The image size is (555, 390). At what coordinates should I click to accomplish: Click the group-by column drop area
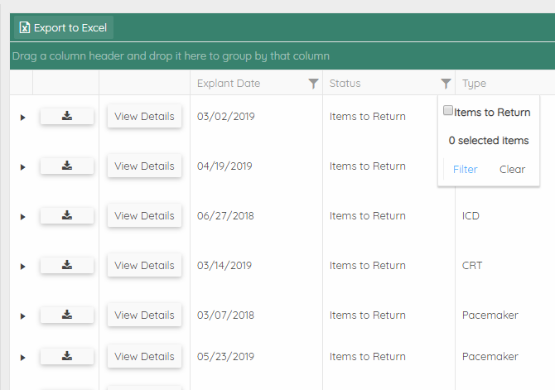171,56
